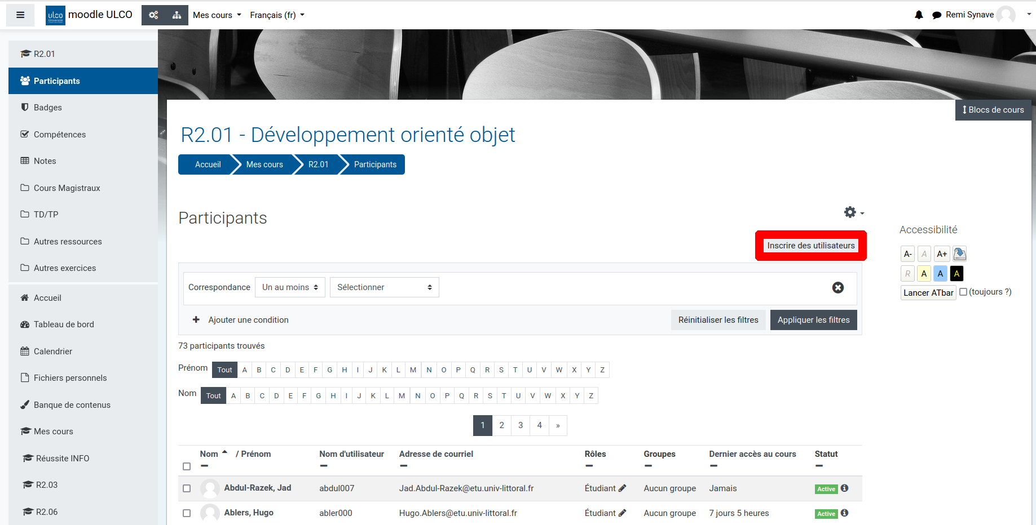This screenshot has width=1036, height=525.
Task: Open the notifications bell icon
Action: point(919,15)
